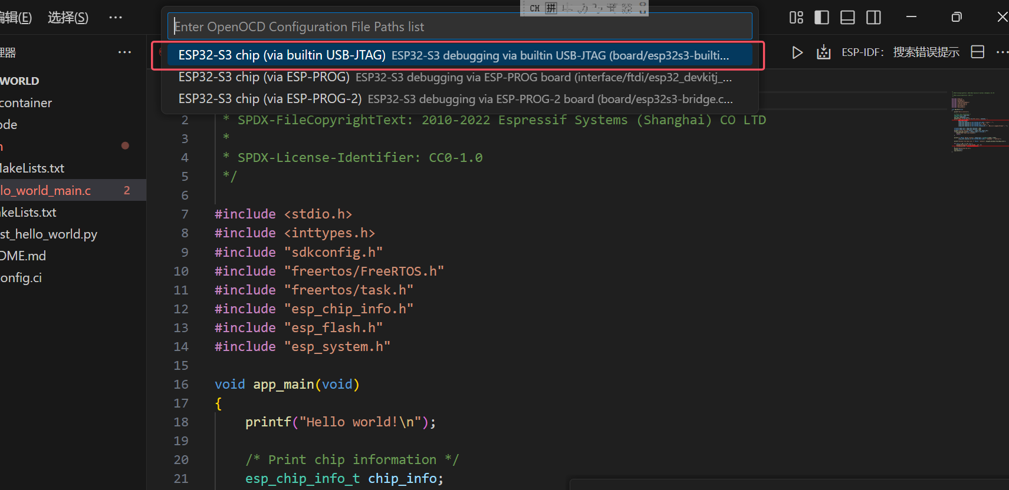Open the editor More Actions ellipsis
Viewport: 1009px width, 490px height.
[1002, 52]
